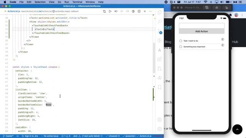Open the Manage gear in activity bar
Image resolution: width=246 pixels, height=138 pixels.
click(x=160, y=129)
